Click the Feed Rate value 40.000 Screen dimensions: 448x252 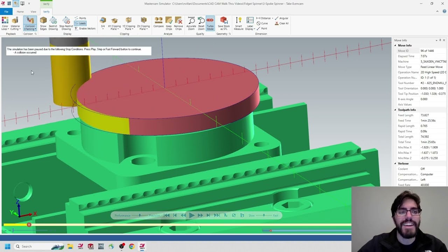pyautogui.click(x=425, y=185)
